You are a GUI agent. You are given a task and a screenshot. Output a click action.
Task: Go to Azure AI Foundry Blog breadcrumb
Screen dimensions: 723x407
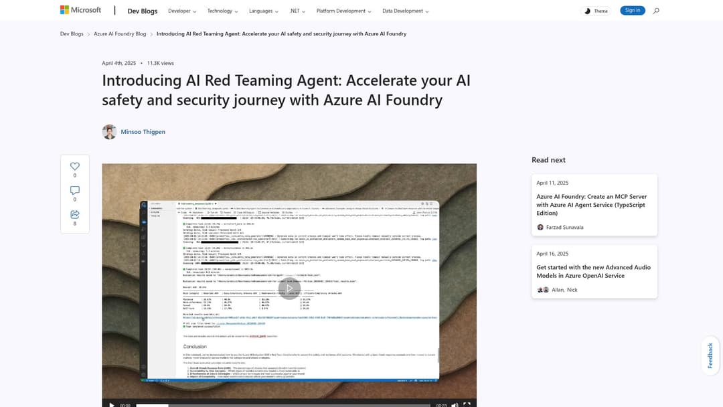tap(120, 33)
